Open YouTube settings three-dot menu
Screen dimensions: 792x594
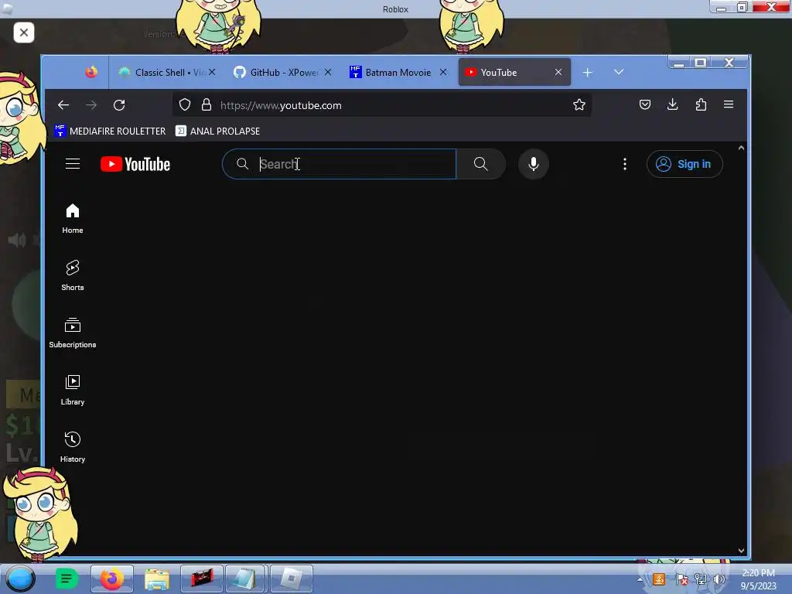pos(625,164)
